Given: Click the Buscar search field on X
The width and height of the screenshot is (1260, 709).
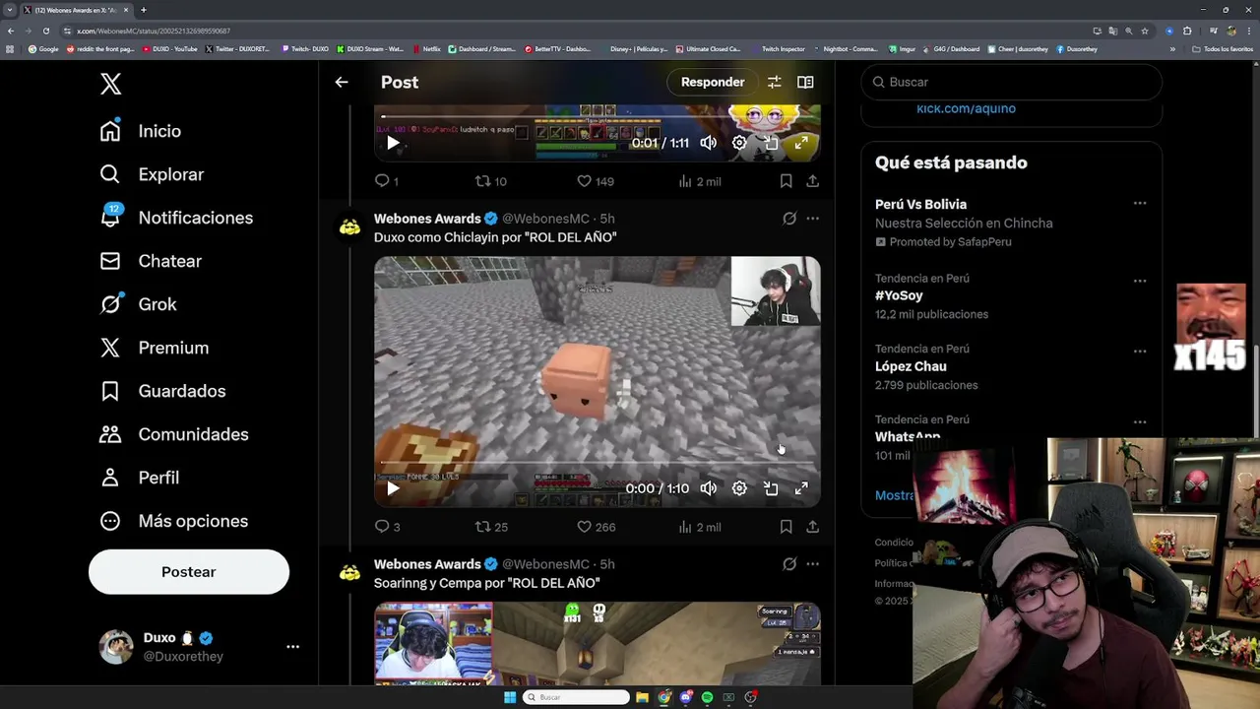Looking at the screenshot, I should click(x=1012, y=82).
